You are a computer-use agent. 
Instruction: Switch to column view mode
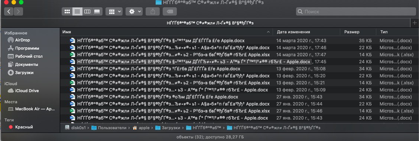pos(87,11)
